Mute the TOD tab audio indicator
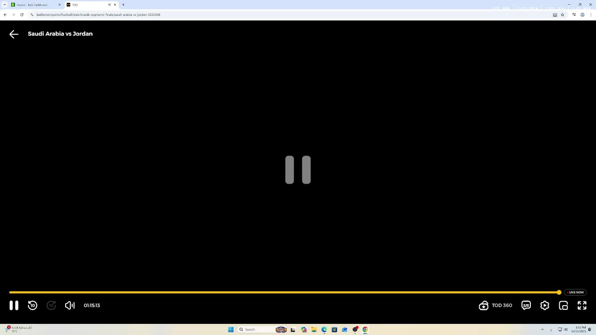Screen dimensions: 596x335 109,5
